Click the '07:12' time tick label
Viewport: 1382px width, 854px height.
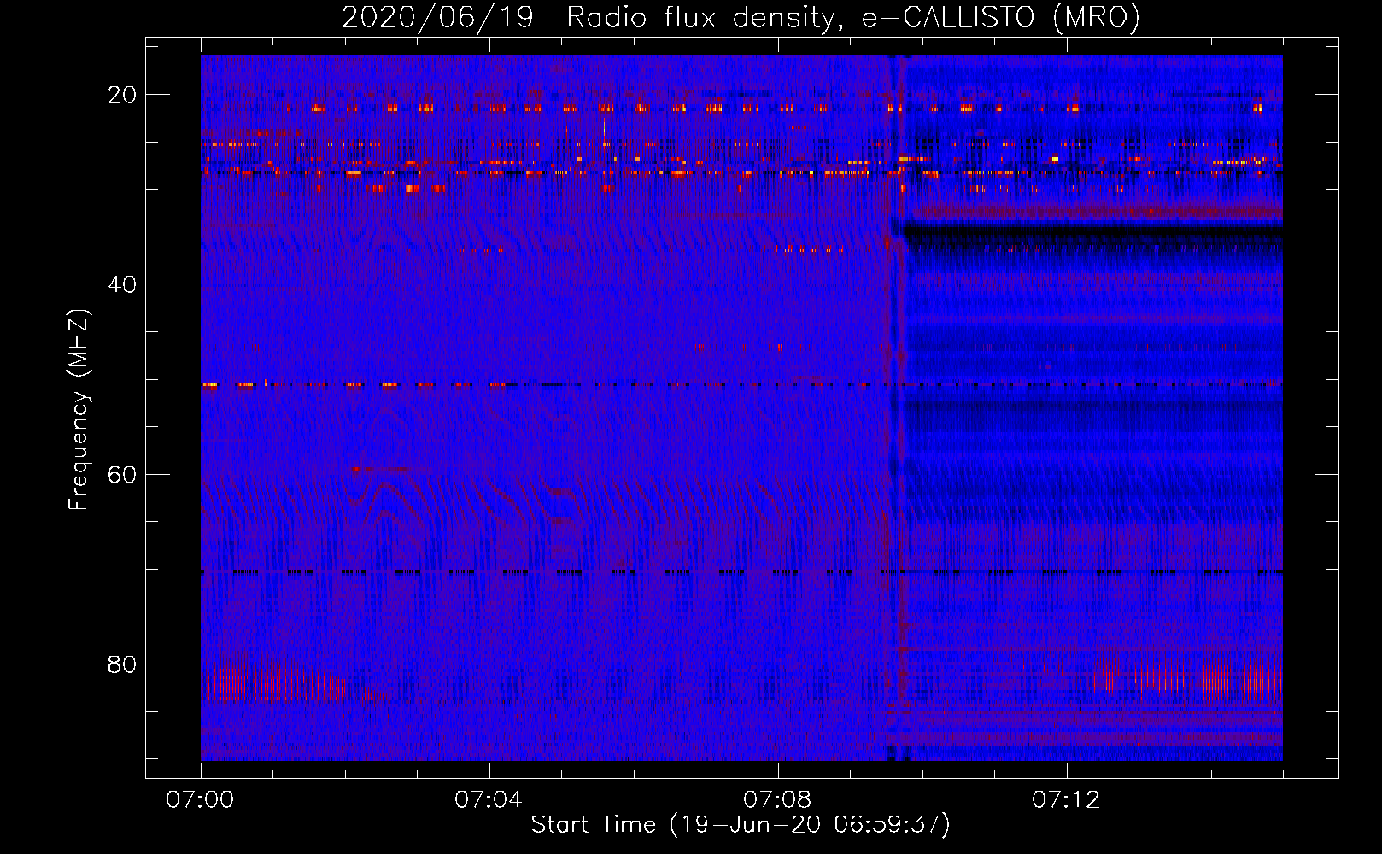[x=1066, y=800]
